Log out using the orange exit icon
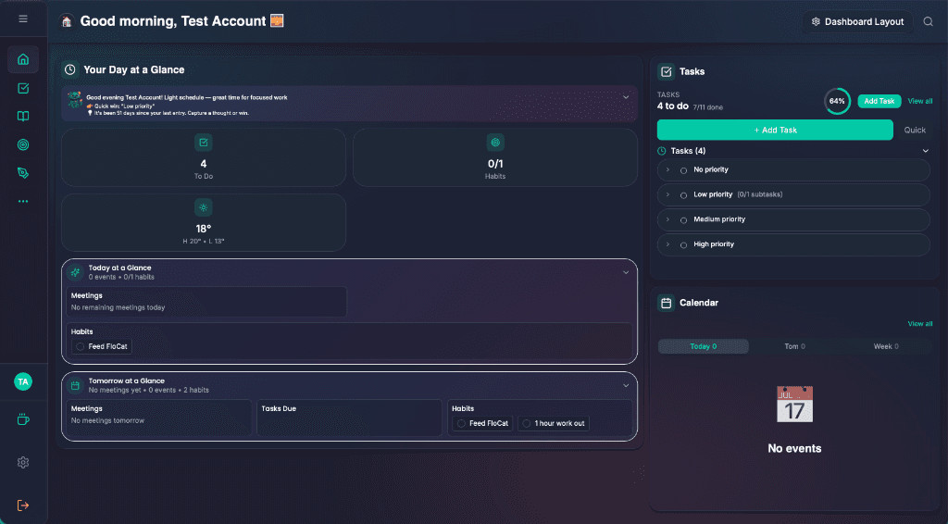Screen dimensions: 948x524 click(x=23, y=505)
